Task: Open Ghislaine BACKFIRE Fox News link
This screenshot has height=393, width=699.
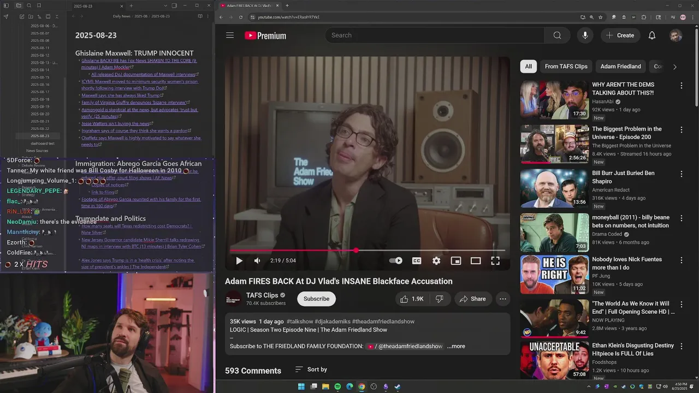Action: (139, 64)
